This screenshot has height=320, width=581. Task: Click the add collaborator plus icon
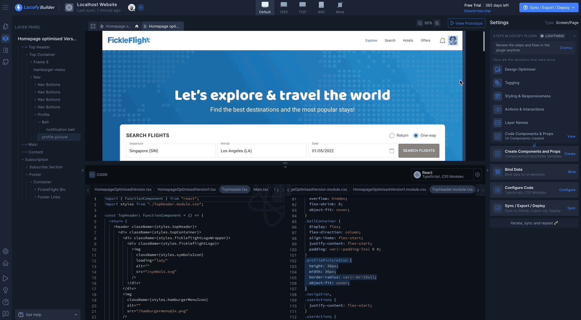coord(141,7)
